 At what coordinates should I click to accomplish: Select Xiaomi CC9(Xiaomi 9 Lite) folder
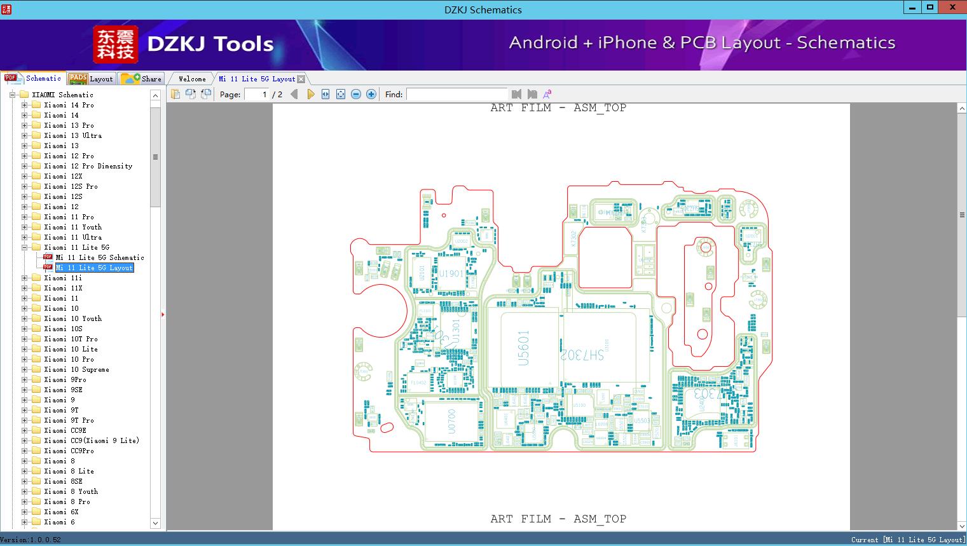92,440
